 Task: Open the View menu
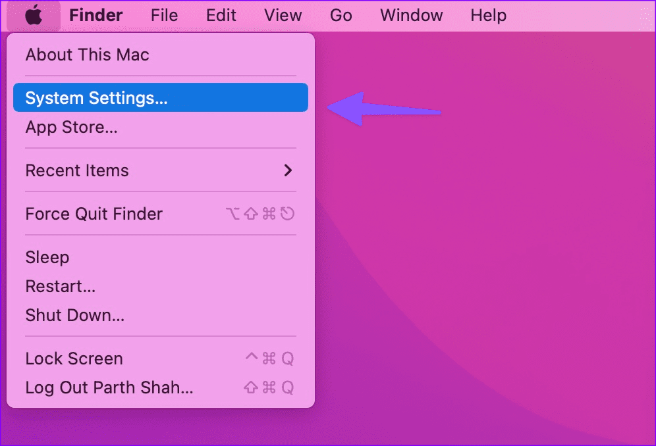(283, 16)
